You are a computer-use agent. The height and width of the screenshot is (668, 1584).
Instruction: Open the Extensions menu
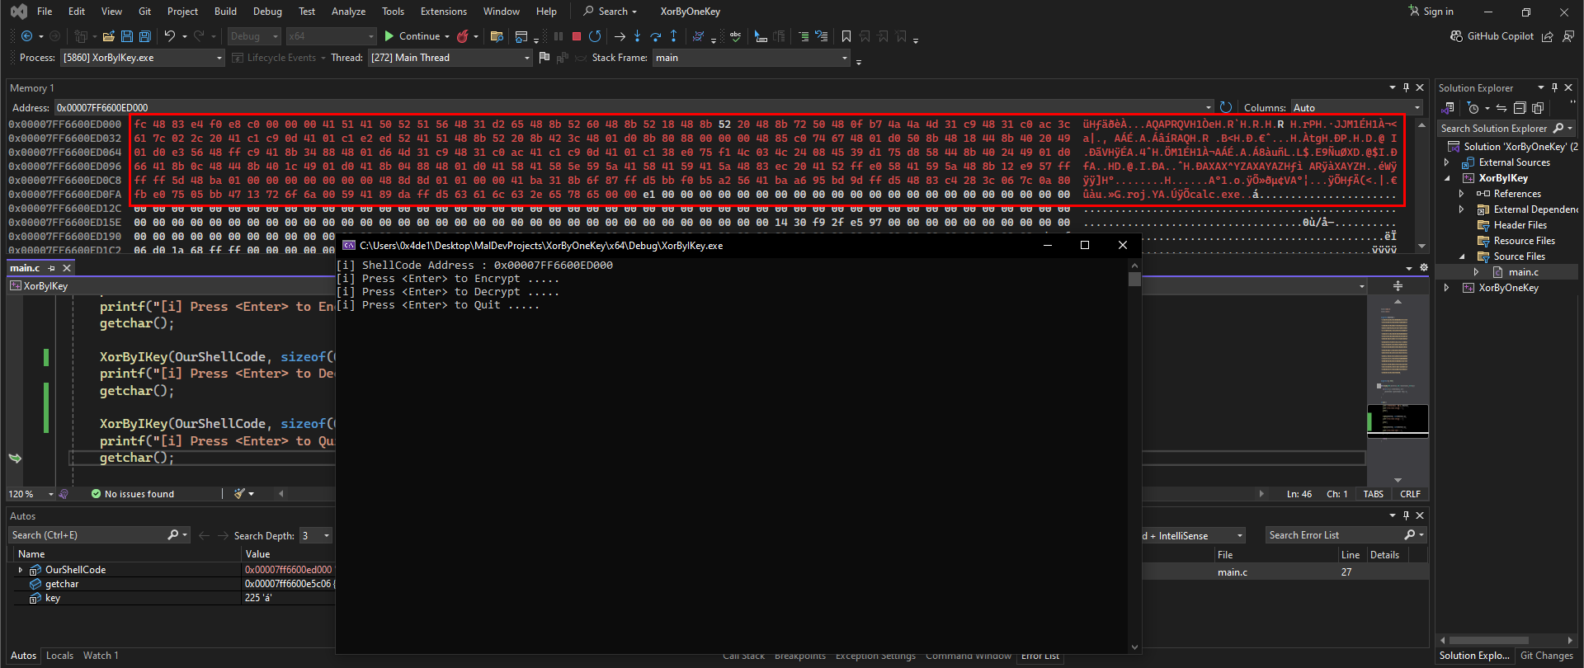[x=443, y=12]
